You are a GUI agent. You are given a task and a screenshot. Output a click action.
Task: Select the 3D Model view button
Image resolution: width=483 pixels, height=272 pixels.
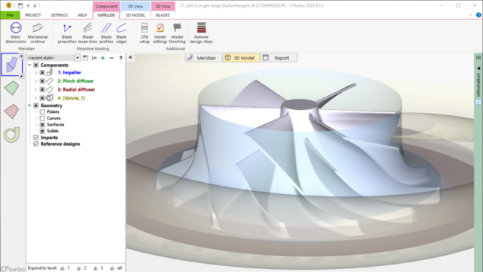(241, 58)
